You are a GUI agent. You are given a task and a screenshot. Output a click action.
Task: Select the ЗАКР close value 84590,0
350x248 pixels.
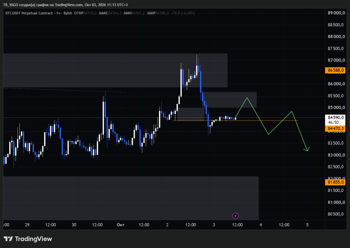[x=162, y=13]
